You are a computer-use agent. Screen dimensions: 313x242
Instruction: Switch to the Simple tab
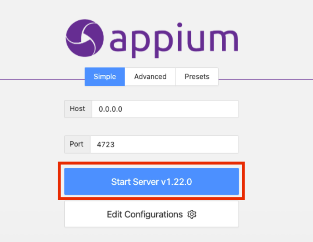[x=105, y=77]
